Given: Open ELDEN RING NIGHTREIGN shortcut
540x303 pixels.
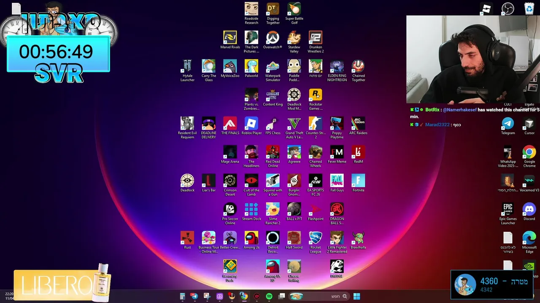Looking at the screenshot, I should point(337,71).
